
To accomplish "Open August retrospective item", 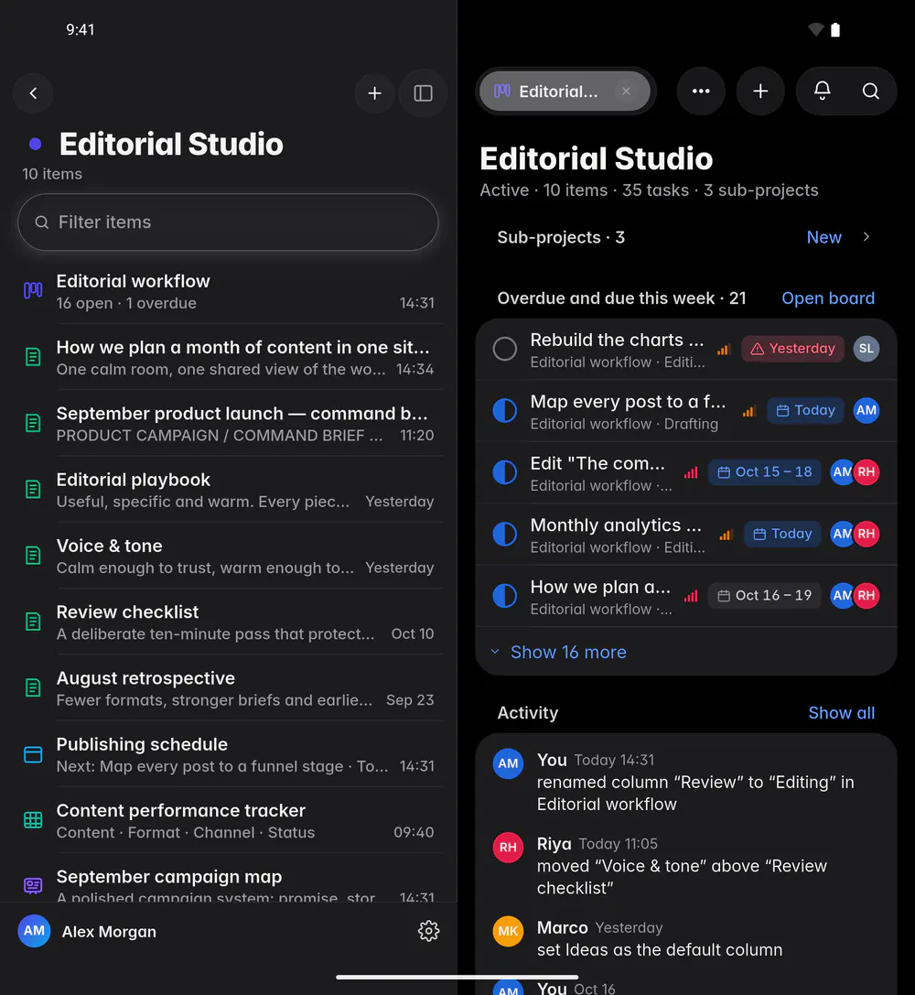I will click(230, 688).
